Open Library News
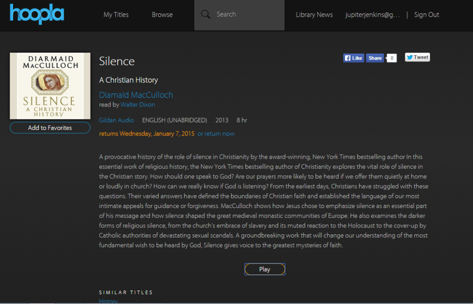The width and height of the screenshot is (473, 304). pyautogui.click(x=314, y=14)
